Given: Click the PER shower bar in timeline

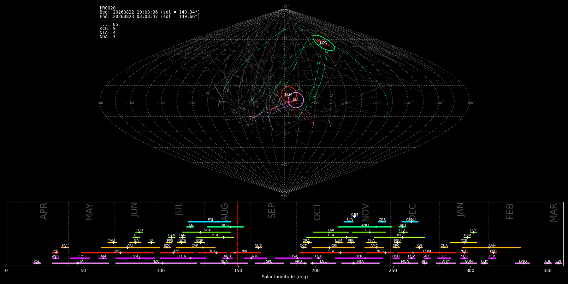Looking at the screenshot, I should click(x=215, y=237).
